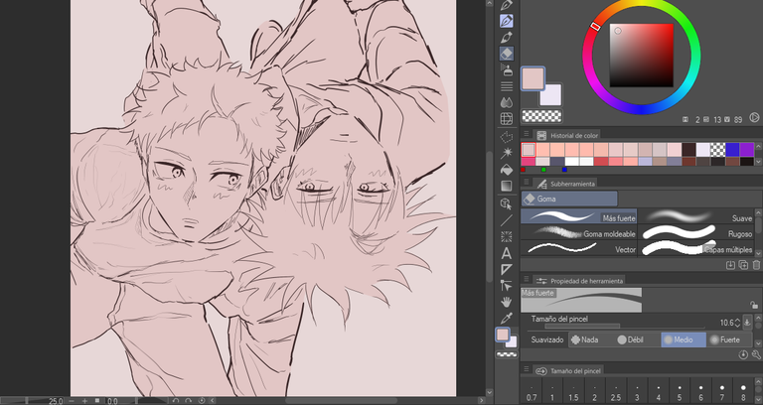Adjust the Tamaño del pincel slider
This screenshot has width=763, height=405.
point(624,327)
